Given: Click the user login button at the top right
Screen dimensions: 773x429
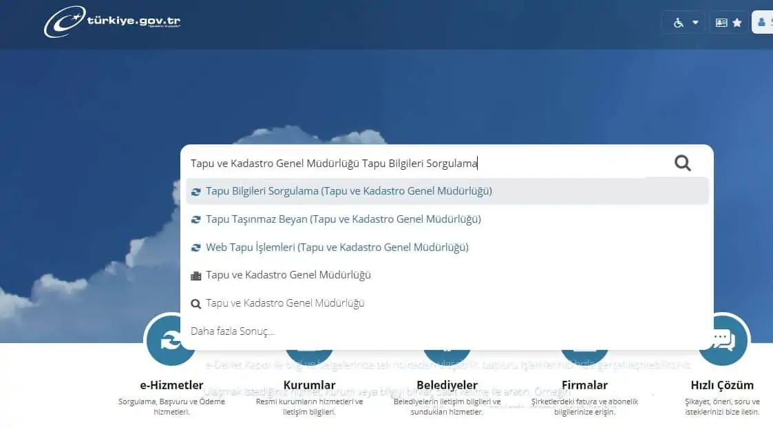Looking at the screenshot, I should pos(762,23).
